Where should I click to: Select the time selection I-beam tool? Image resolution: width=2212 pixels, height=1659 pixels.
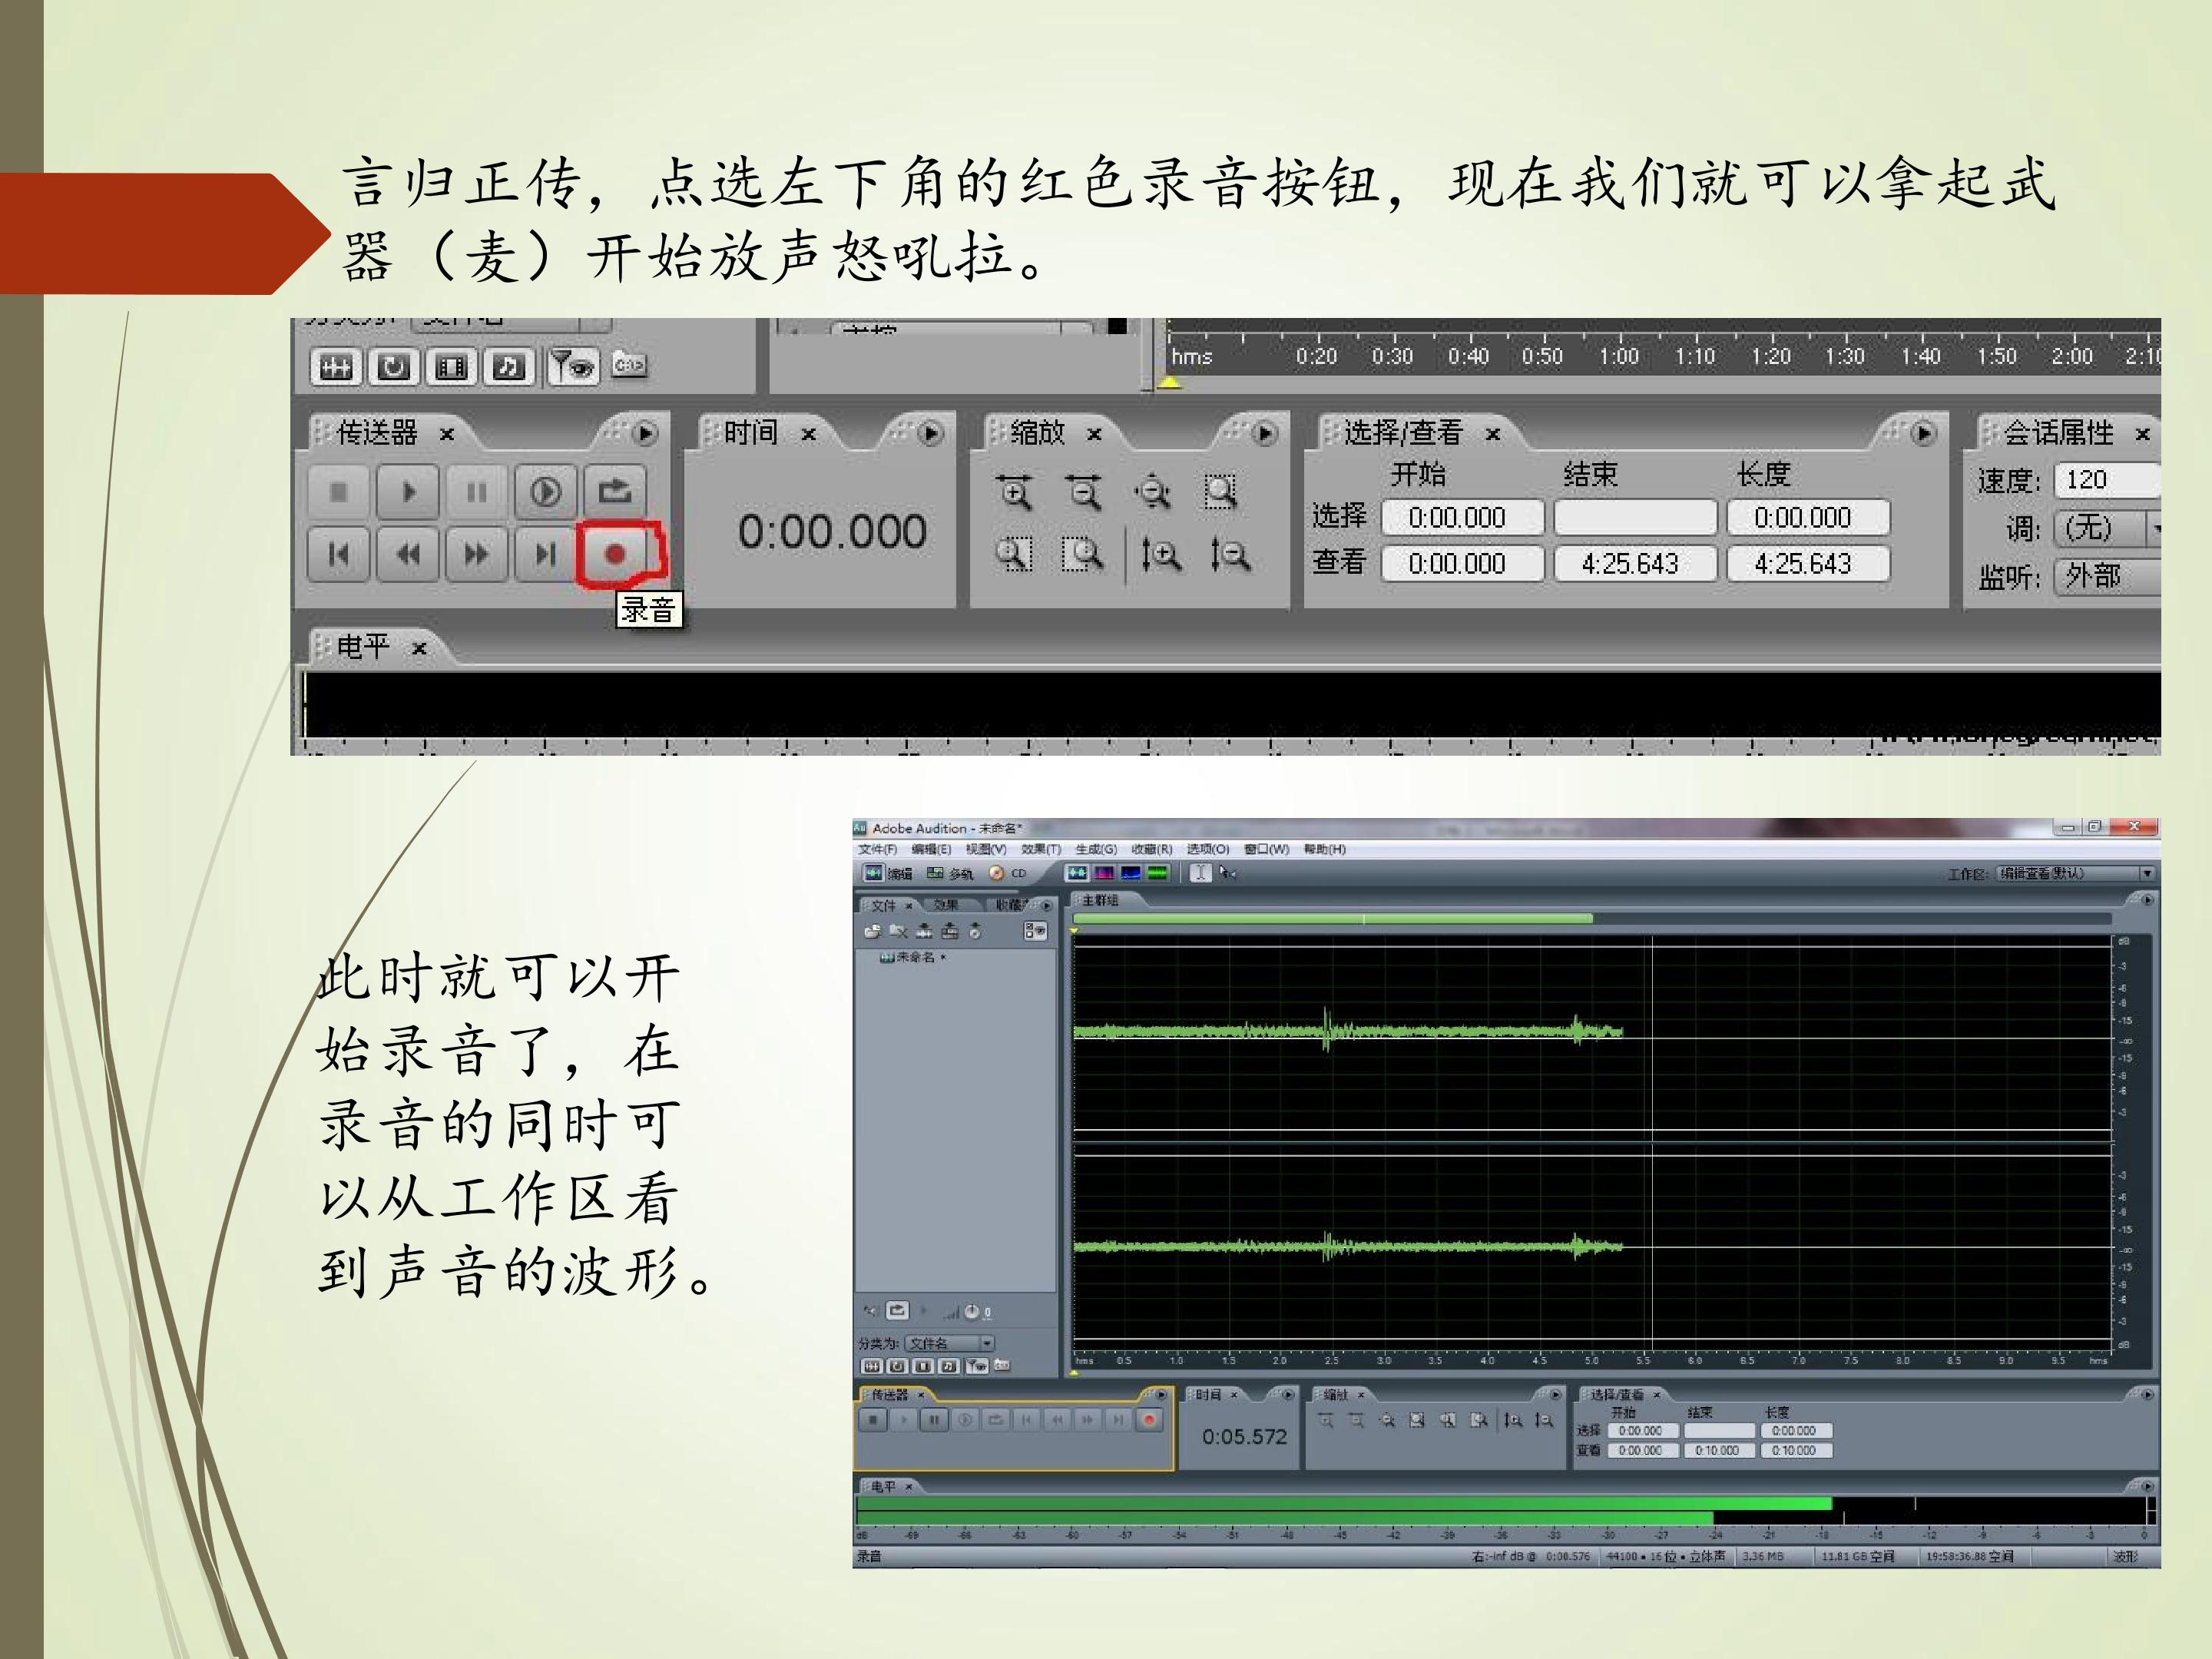coord(1200,873)
